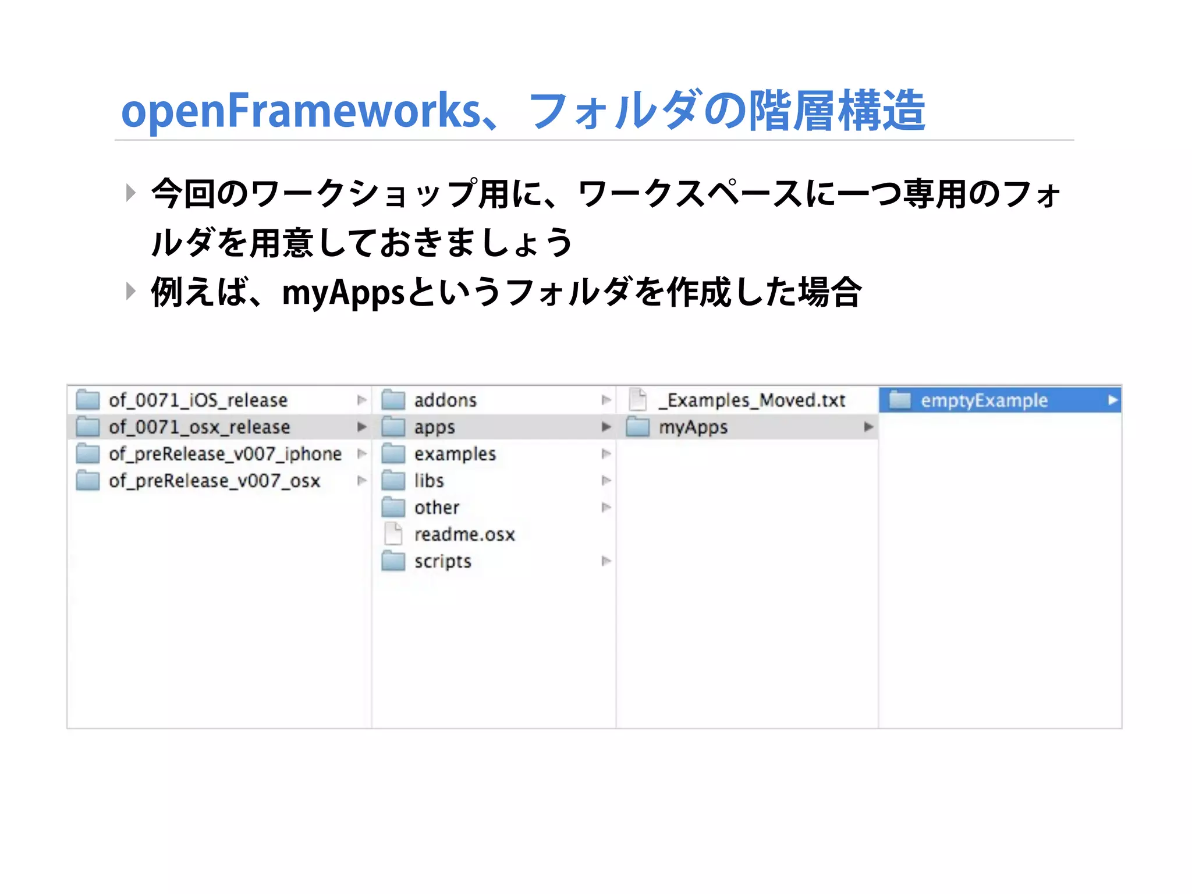Screen dimensions: 1192x894
Task: Expand arrow next to emptyExample
Action: coord(1112,400)
